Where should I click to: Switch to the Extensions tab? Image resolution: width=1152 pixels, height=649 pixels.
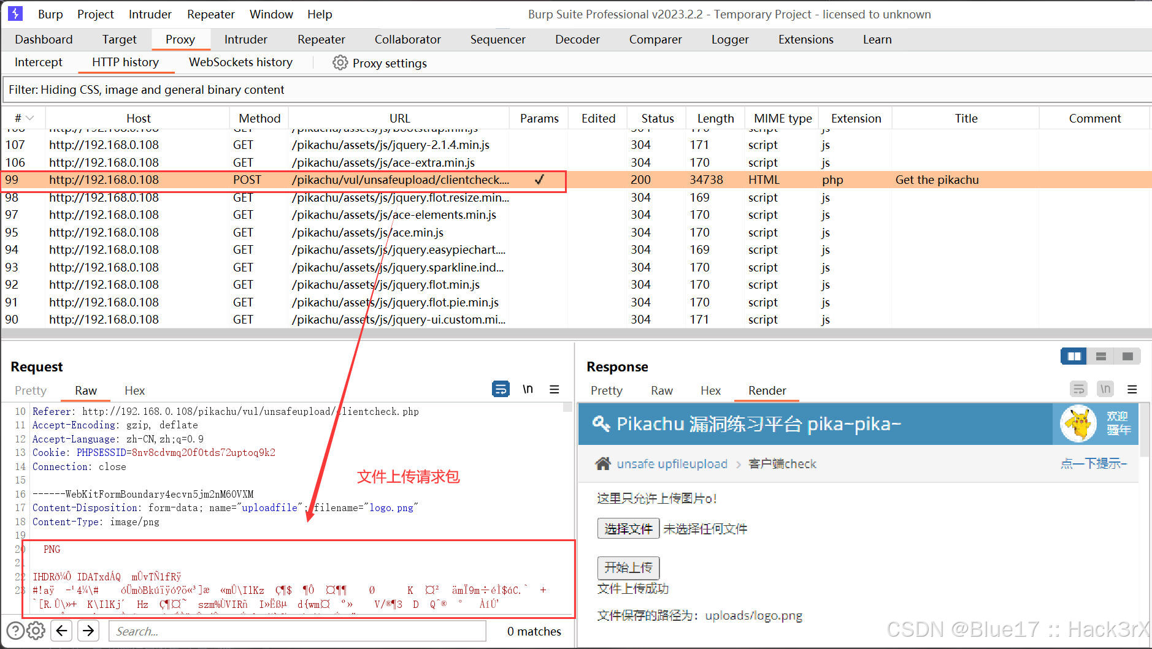coord(806,39)
